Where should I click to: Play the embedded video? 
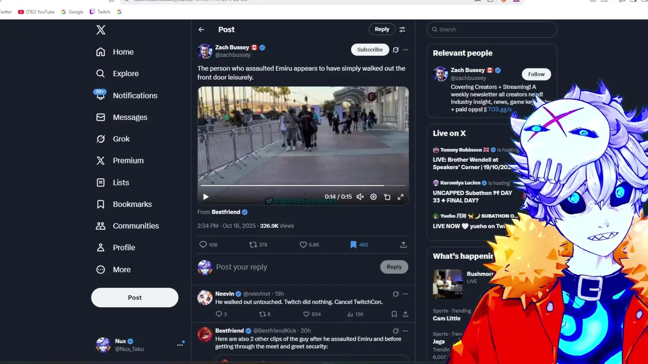[206, 197]
